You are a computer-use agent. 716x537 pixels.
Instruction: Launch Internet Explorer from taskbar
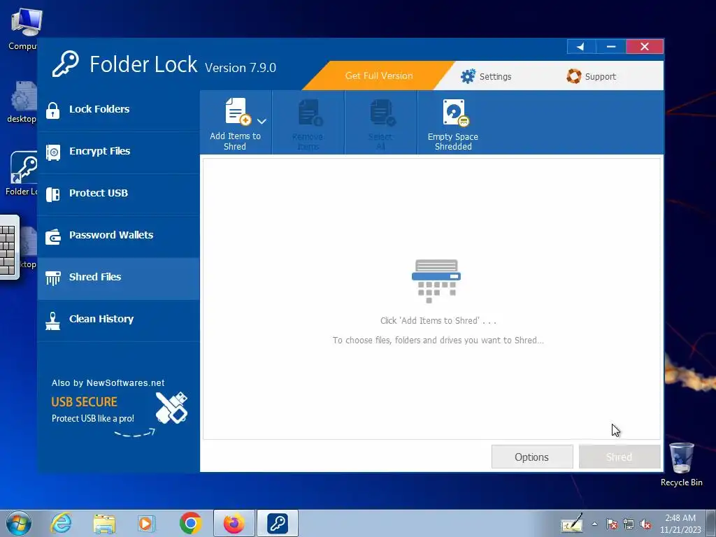(61, 523)
